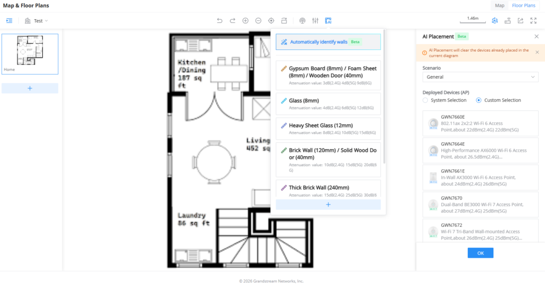This screenshot has width=545, height=287.
Task: Select the GWN7660E access point
Action: 481,124
